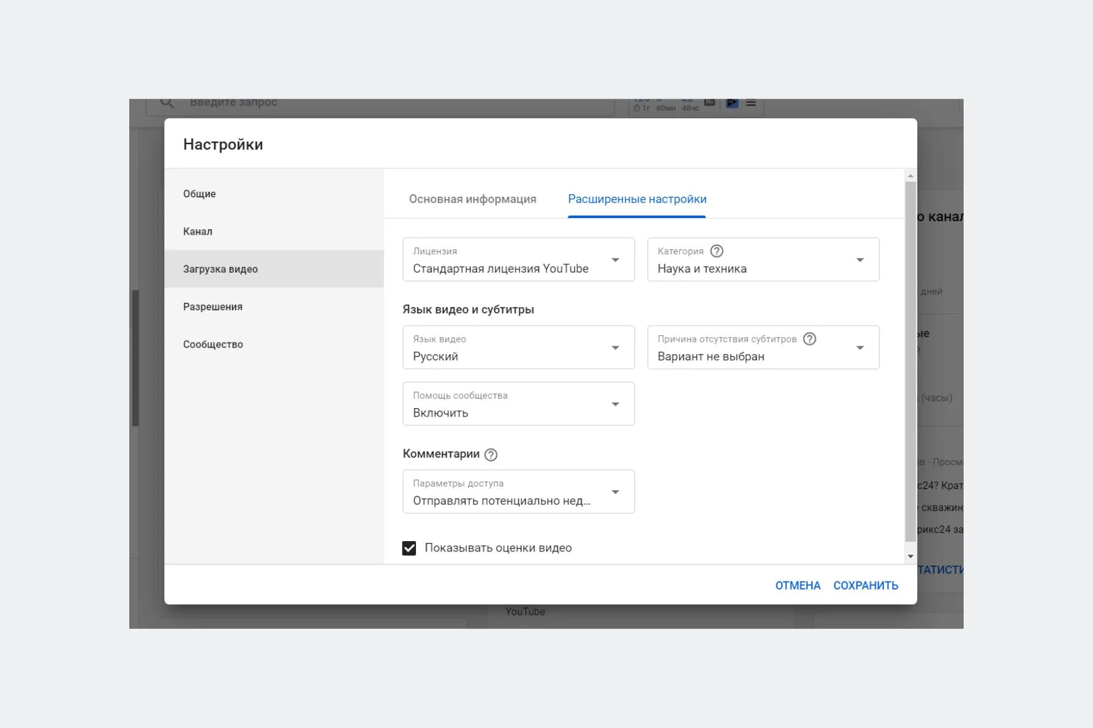The image size is (1093, 728).
Task: Click the Язык видео и субтитры heading
Action: pos(468,309)
